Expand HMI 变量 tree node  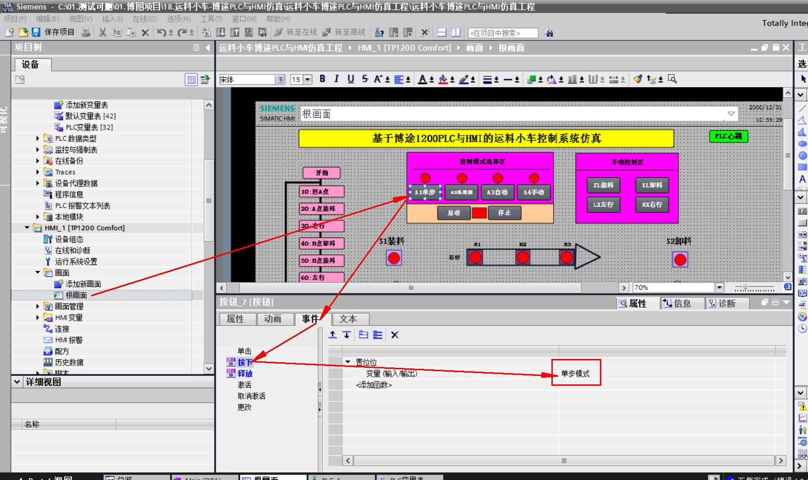click(x=38, y=317)
